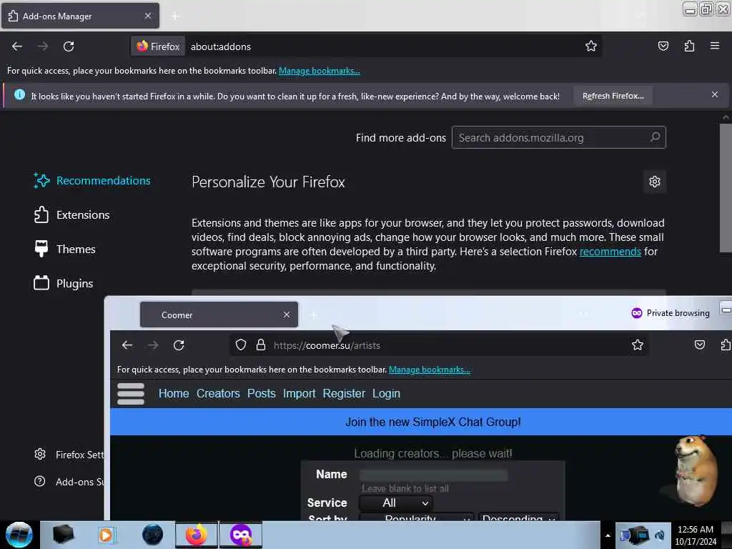Open Add-ons Support from the sidebar
Screen dimensions: 732x549
(x=69, y=482)
